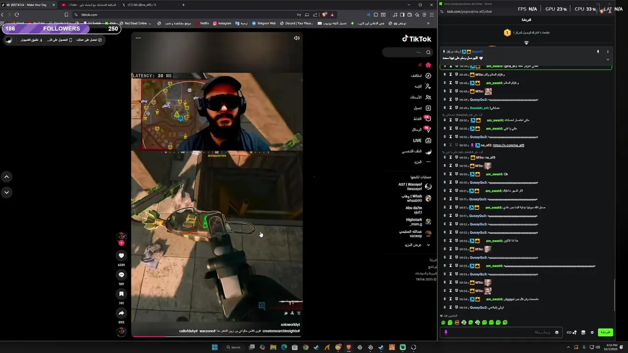
Task: Expand the bookmarks overflow chevron
Action: point(428,23)
